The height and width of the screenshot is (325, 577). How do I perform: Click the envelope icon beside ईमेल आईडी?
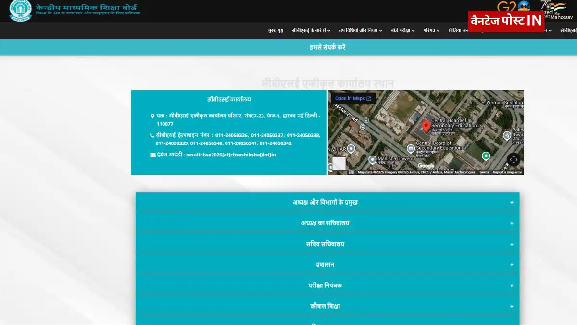point(153,155)
